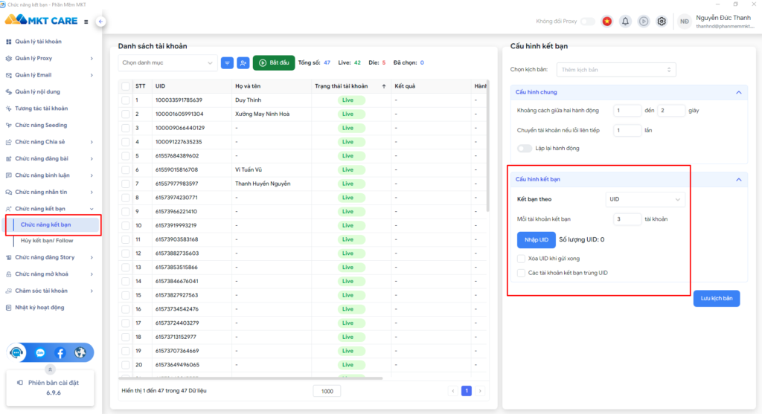Screen dimensions: 762x414
Task: Enable the Không đổi Proxy toggle
Action: (x=587, y=22)
